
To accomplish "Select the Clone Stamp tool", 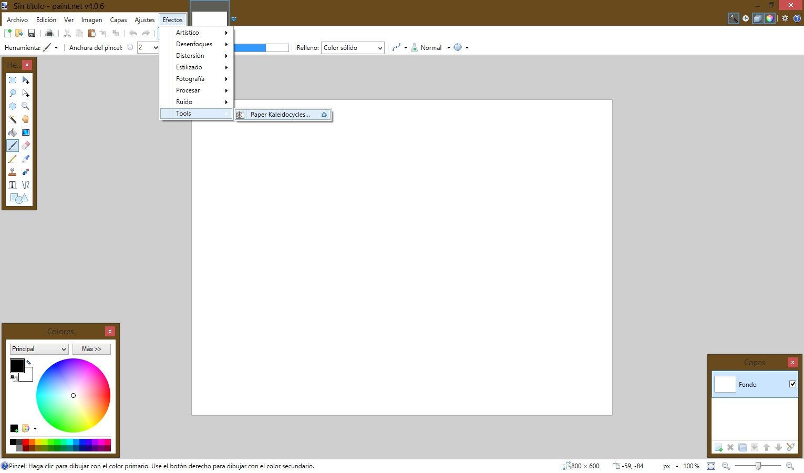I will [13, 172].
